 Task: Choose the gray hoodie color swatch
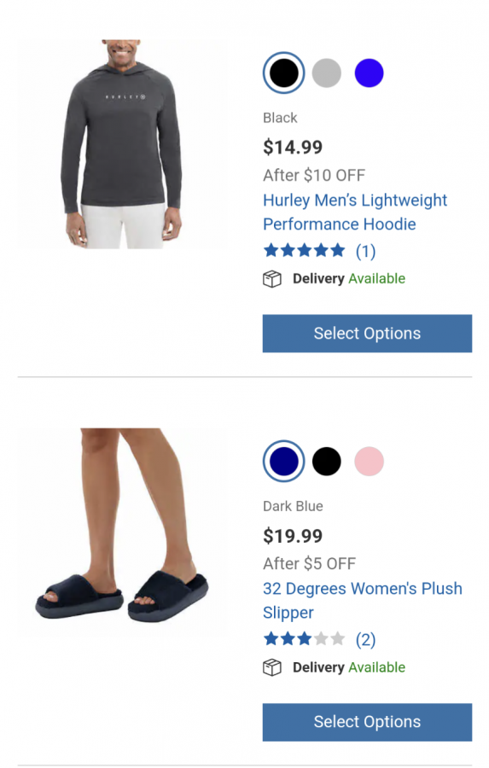click(326, 73)
